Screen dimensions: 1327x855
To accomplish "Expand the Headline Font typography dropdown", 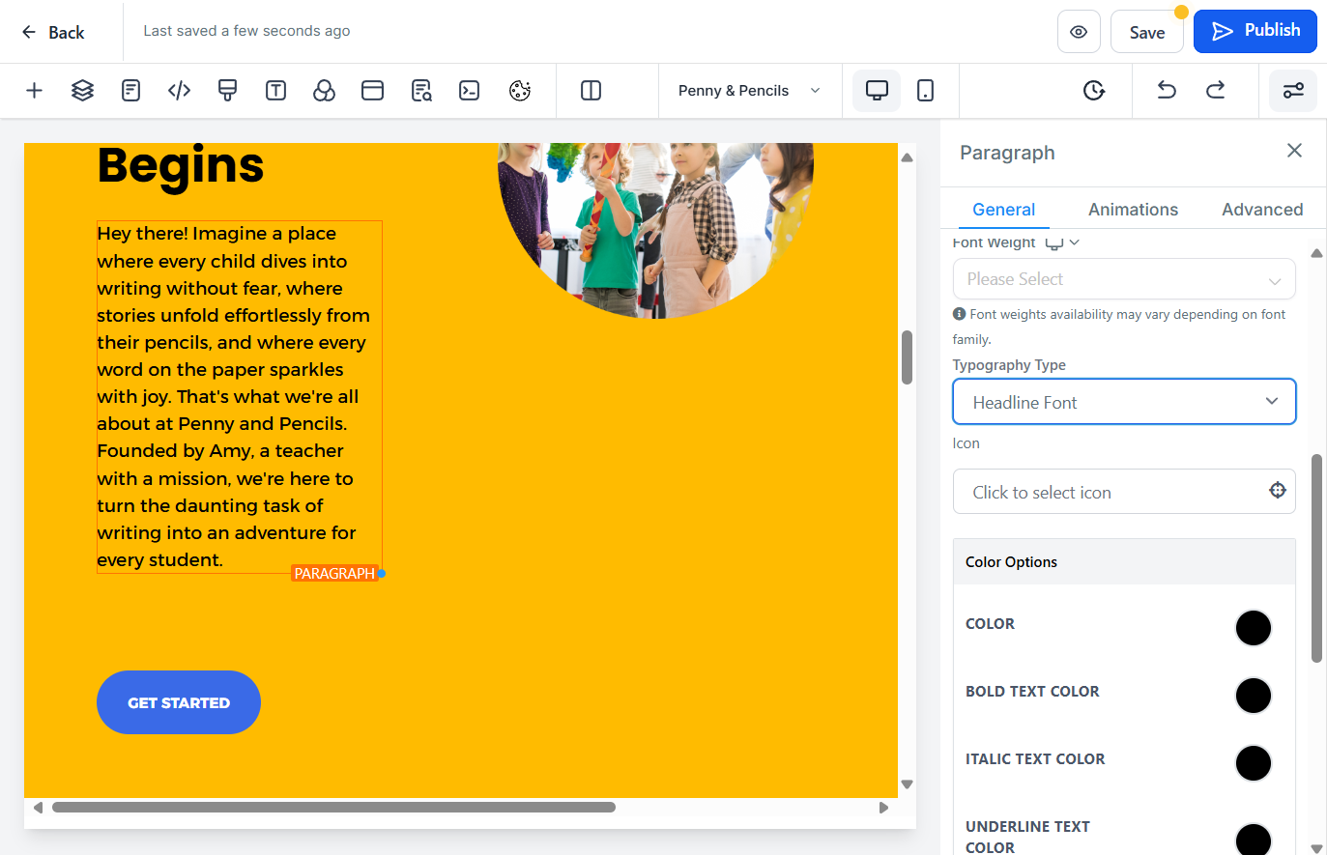I will click(x=1124, y=402).
